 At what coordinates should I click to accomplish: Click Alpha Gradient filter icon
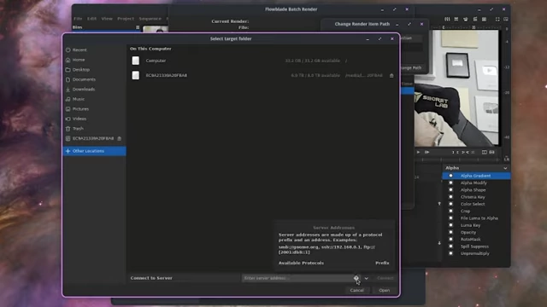(450, 176)
